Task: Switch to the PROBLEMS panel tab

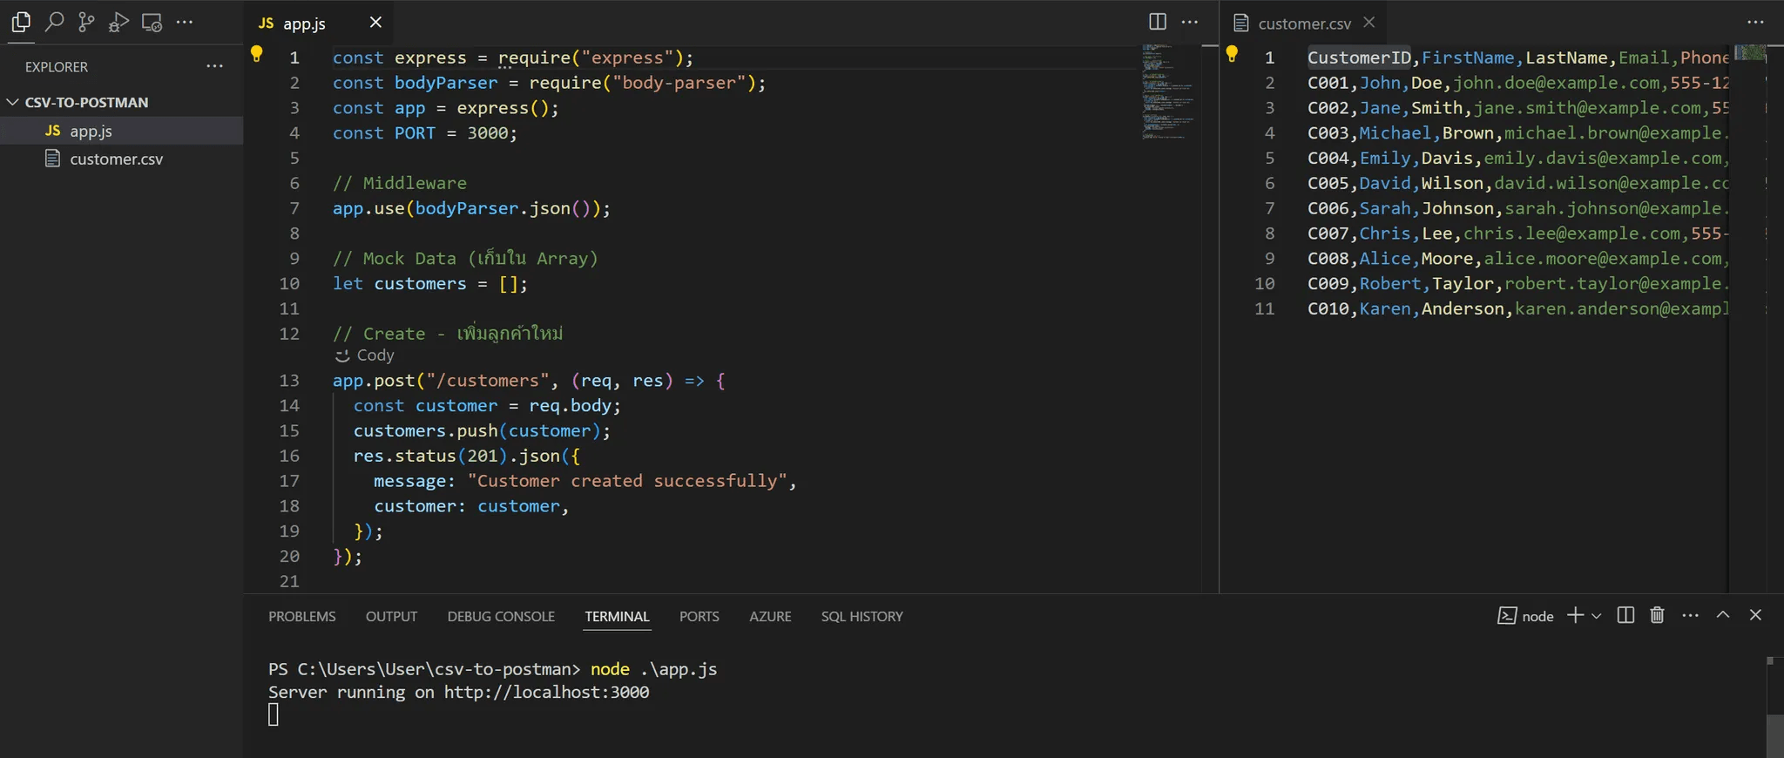Action: (302, 616)
